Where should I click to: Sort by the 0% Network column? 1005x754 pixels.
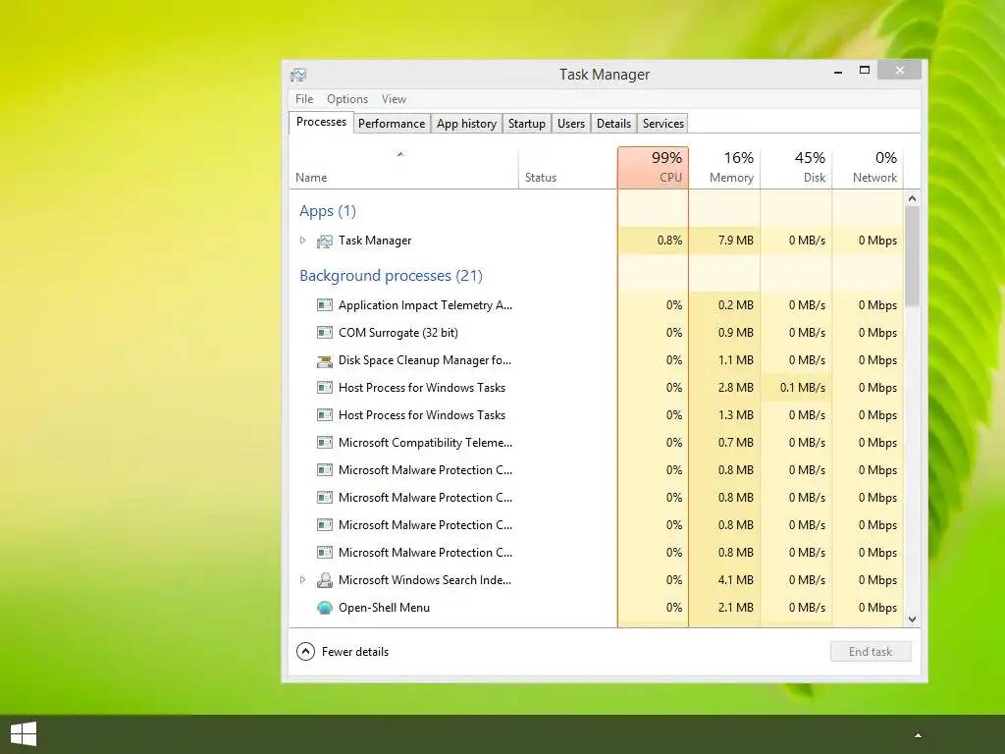(868, 168)
